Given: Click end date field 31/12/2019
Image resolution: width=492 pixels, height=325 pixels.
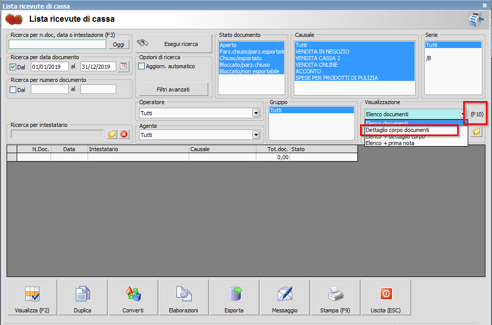Looking at the screenshot, I should [98, 67].
